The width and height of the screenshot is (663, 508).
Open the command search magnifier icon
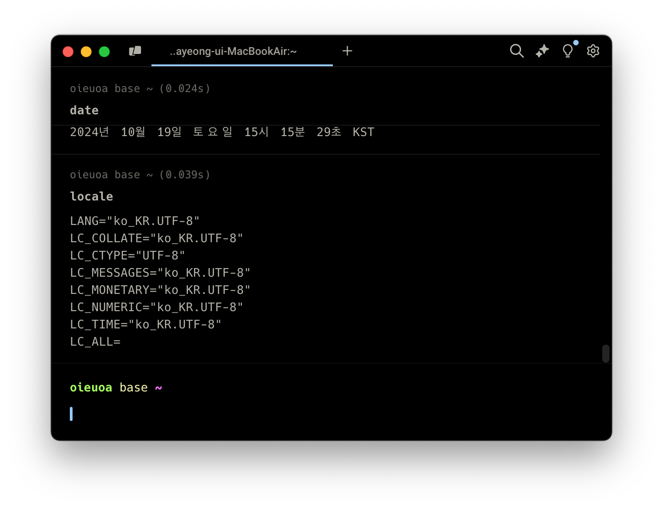point(517,51)
